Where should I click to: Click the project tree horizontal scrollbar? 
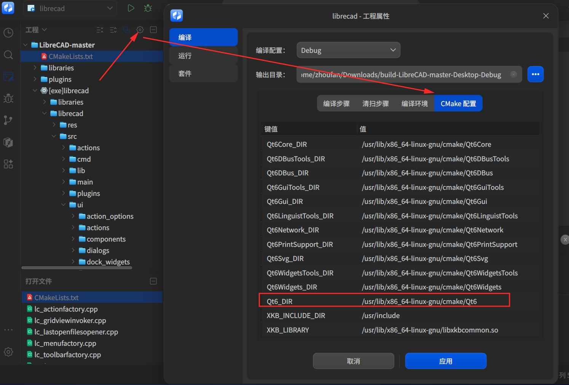pos(77,268)
